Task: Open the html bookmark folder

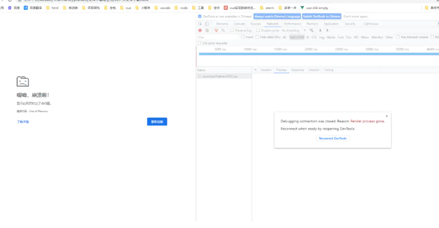Action: [52, 8]
